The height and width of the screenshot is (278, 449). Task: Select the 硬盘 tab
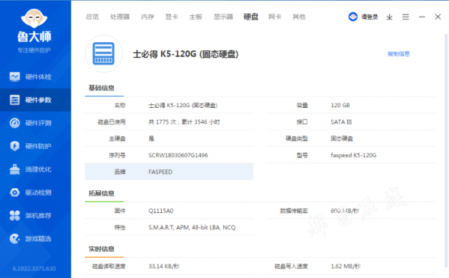[251, 17]
